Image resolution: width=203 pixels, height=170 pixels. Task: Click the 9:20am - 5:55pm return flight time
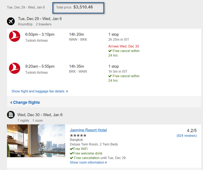click(x=40, y=66)
